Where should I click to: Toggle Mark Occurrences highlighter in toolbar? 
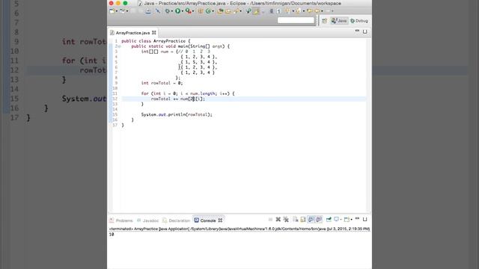256,11
